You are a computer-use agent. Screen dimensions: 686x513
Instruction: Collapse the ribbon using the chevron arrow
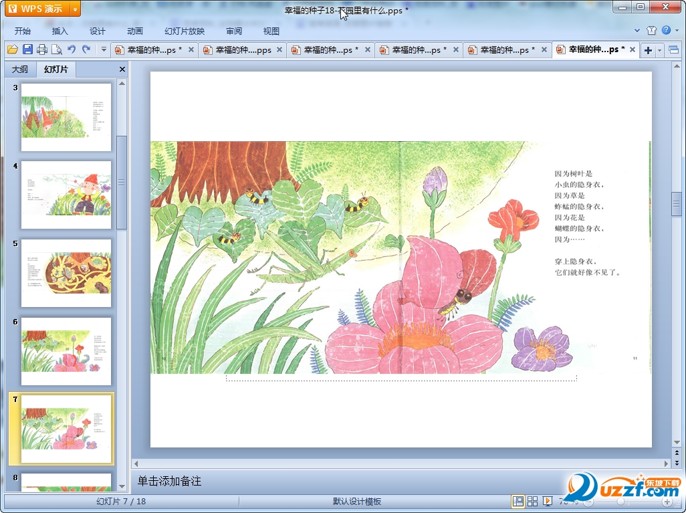pos(637,31)
